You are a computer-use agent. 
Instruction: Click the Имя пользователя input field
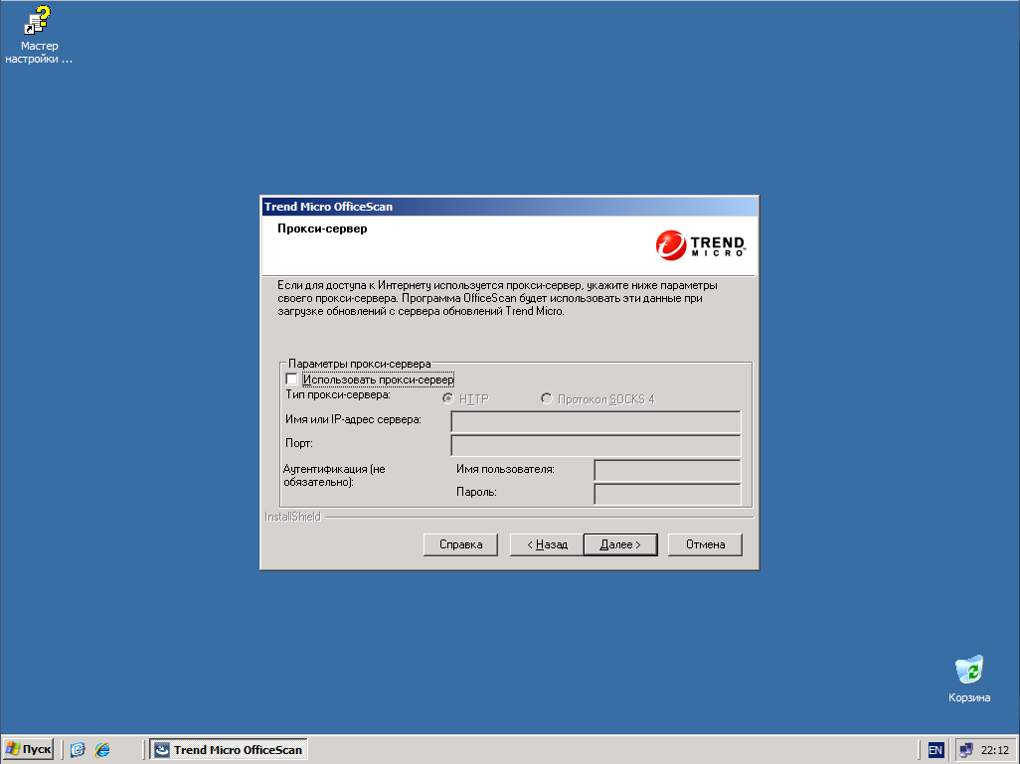pos(667,470)
